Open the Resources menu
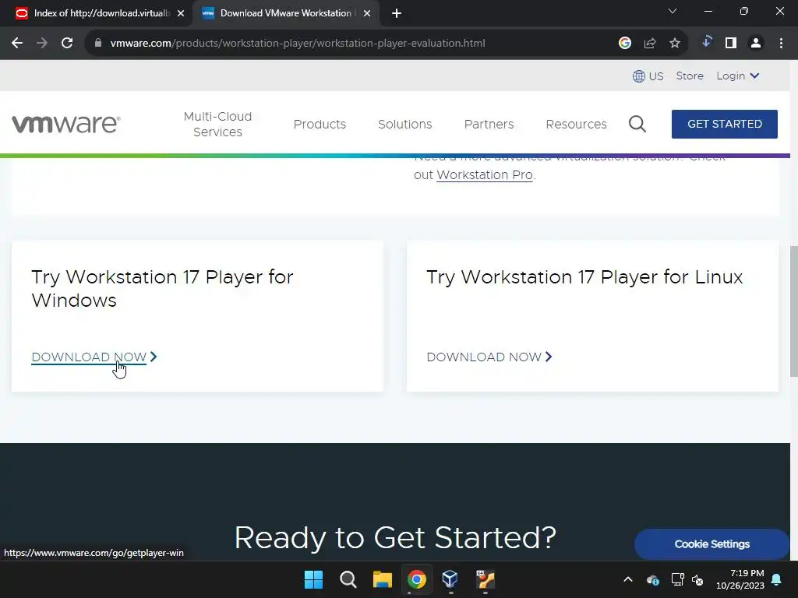The width and height of the screenshot is (798, 598). pos(576,124)
